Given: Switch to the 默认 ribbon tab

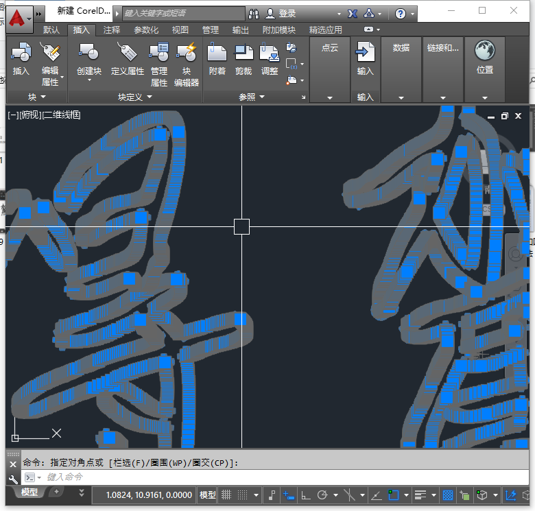Looking at the screenshot, I should 51,30.
